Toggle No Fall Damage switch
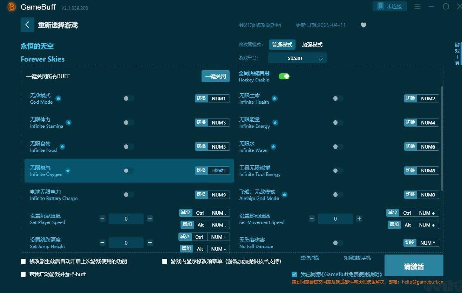462x293 pixels. point(338,243)
